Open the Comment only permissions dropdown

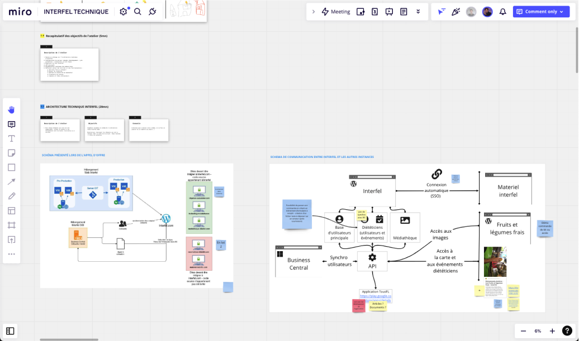pyautogui.click(x=541, y=12)
